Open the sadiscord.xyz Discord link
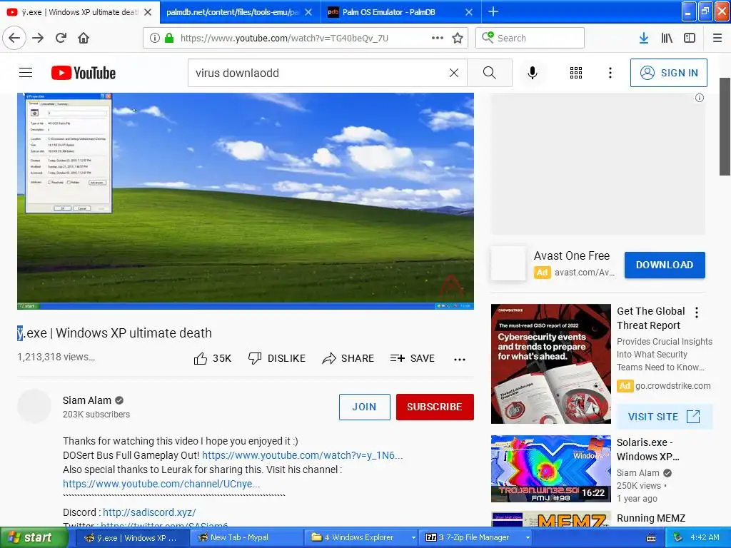Screen dimensions: 731x548 (149, 512)
